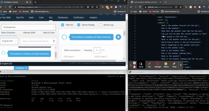209x111 pixels.
Task: Click the utterance input field in simulator
Action: coord(38,41)
